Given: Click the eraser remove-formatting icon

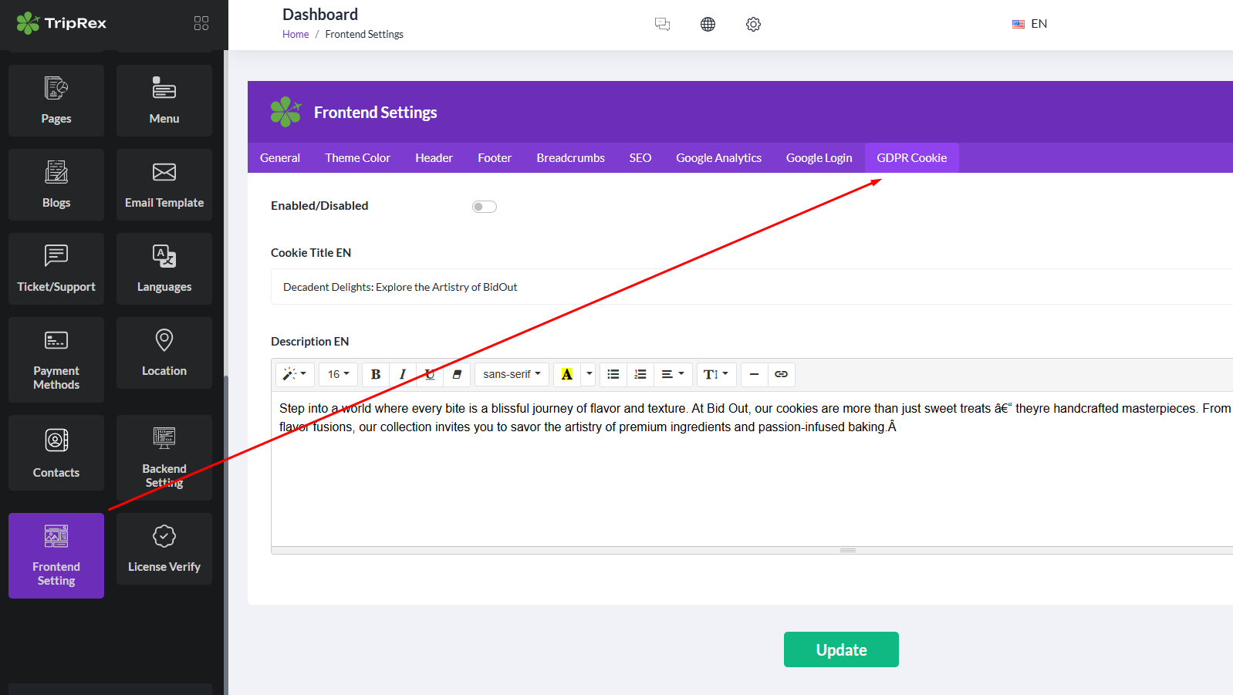Looking at the screenshot, I should click(x=457, y=374).
